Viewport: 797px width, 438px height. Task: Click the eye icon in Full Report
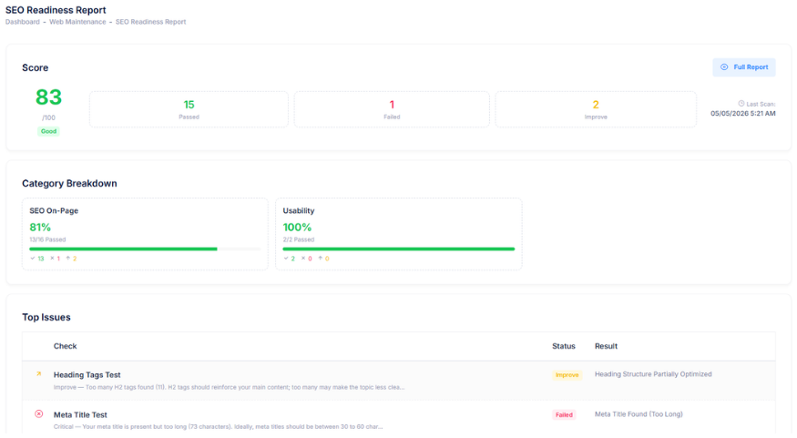[x=724, y=67]
